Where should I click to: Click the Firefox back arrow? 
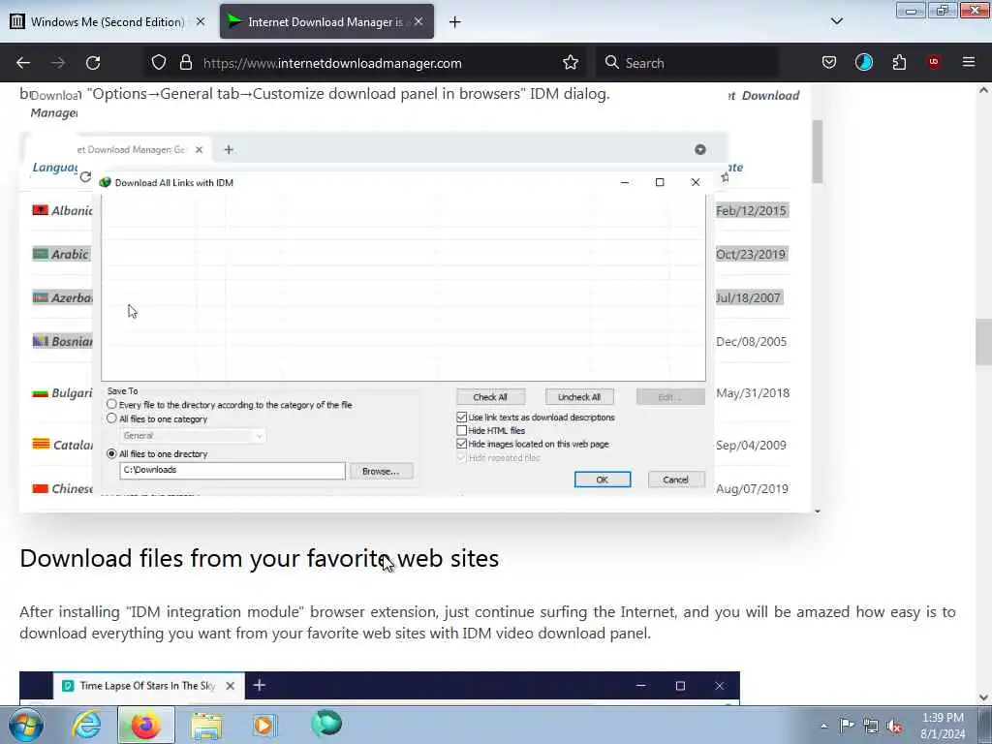pyautogui.click(x=23, y=63)
